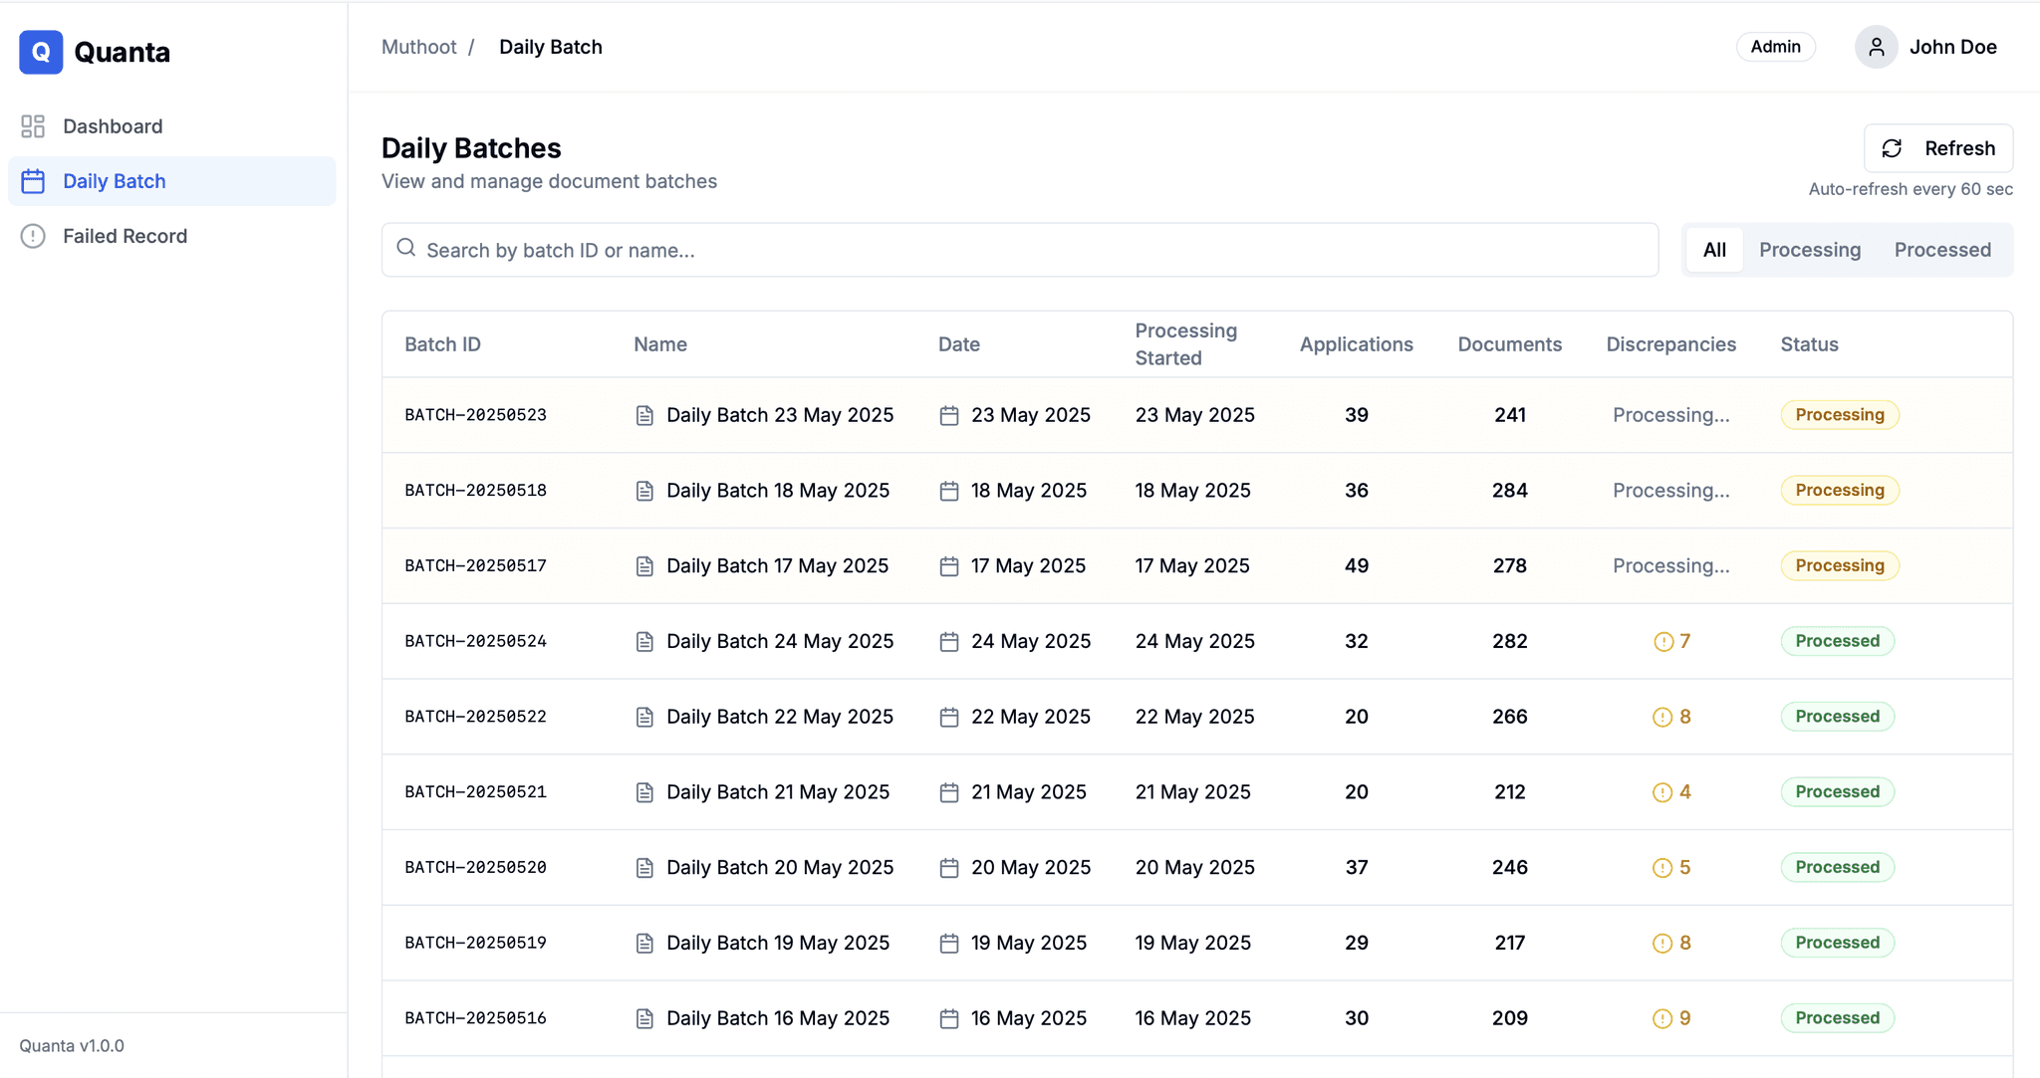The height and width of the screenshot is (1078, 2040).
Task: Select the Processed filter tab
Action: pos(1941,250)
